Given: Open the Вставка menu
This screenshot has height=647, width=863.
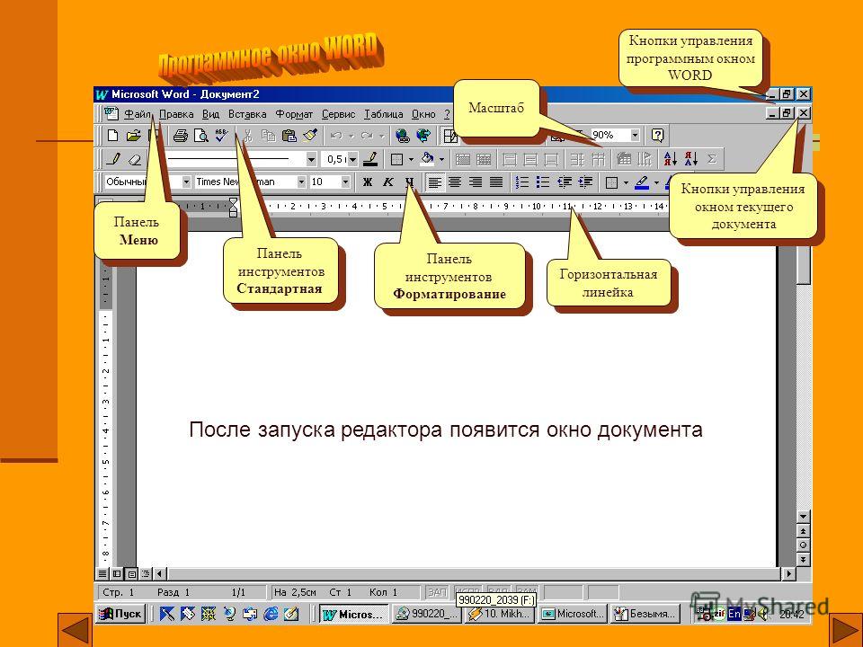Looking at the screenshot, I should (247, 114).
